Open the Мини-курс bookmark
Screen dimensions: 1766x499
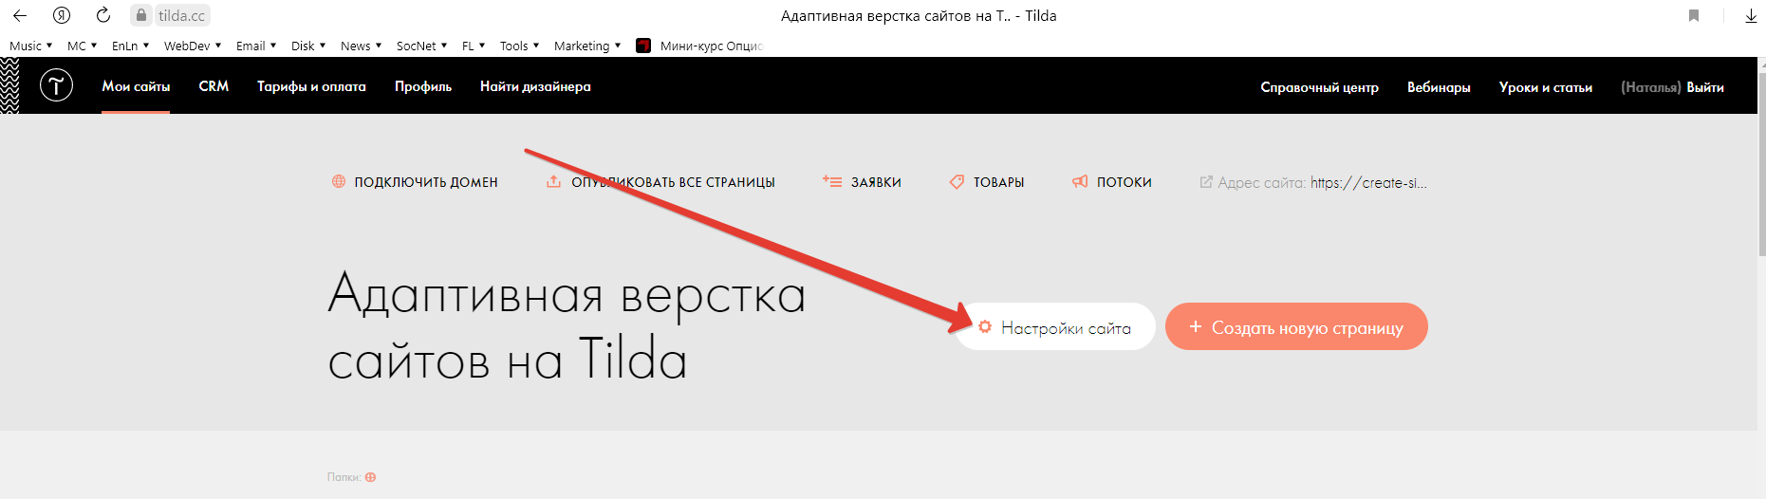[x=699, y=46]
